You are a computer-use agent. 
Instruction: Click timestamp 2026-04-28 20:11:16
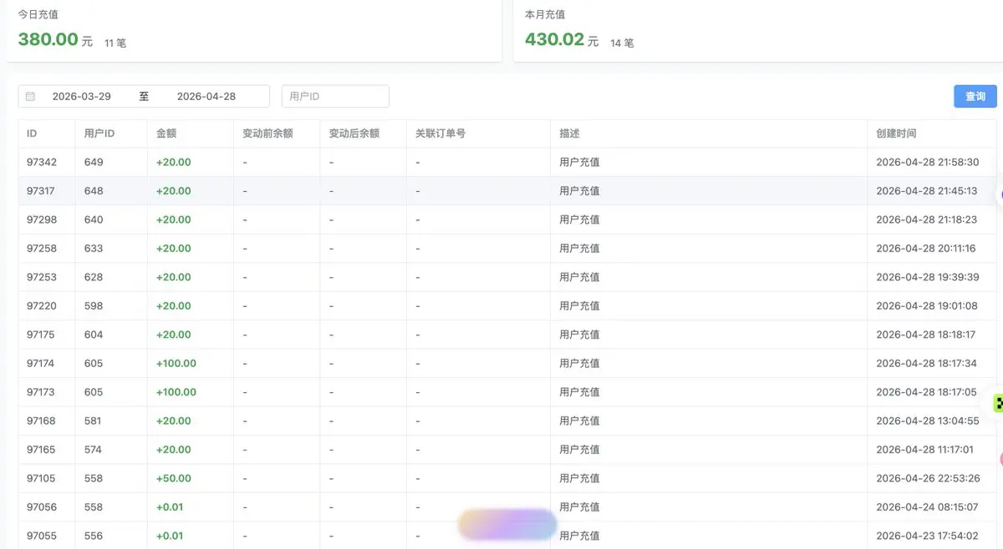click(925, 249)
